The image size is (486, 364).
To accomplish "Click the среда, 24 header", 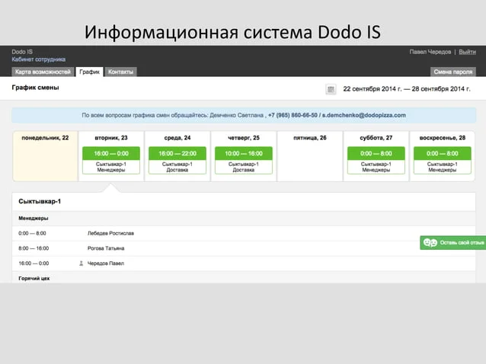I will tap(177, 138).
